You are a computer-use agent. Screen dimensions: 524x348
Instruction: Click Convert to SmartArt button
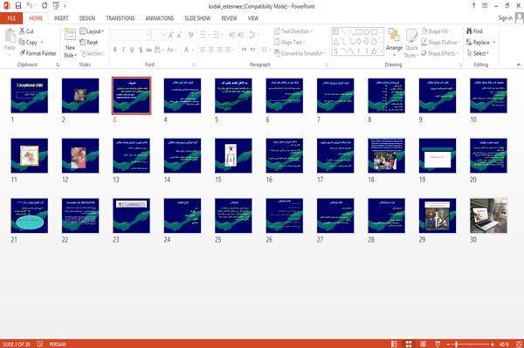[300, 53]
